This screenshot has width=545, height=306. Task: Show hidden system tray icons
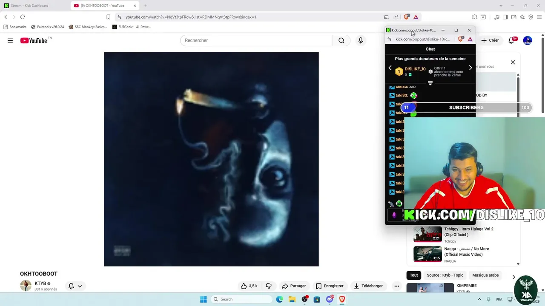(x=479, y=299)
